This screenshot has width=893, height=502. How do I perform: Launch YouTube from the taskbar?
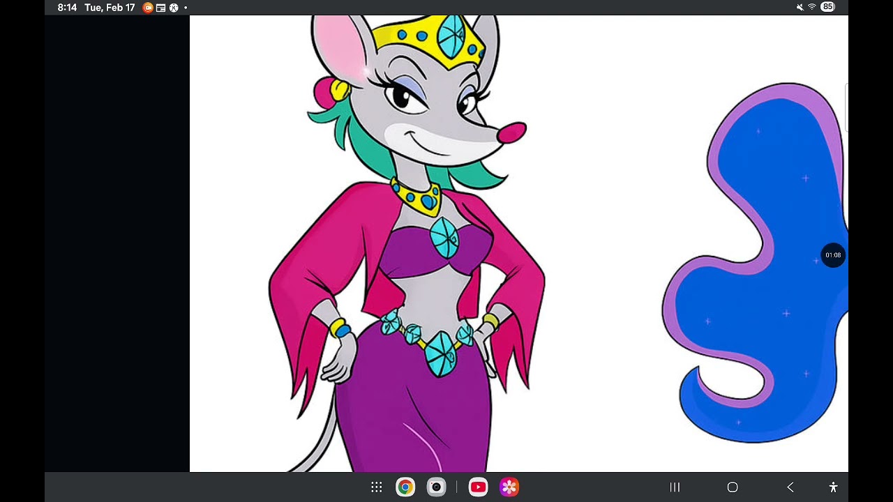pos(478,487)
